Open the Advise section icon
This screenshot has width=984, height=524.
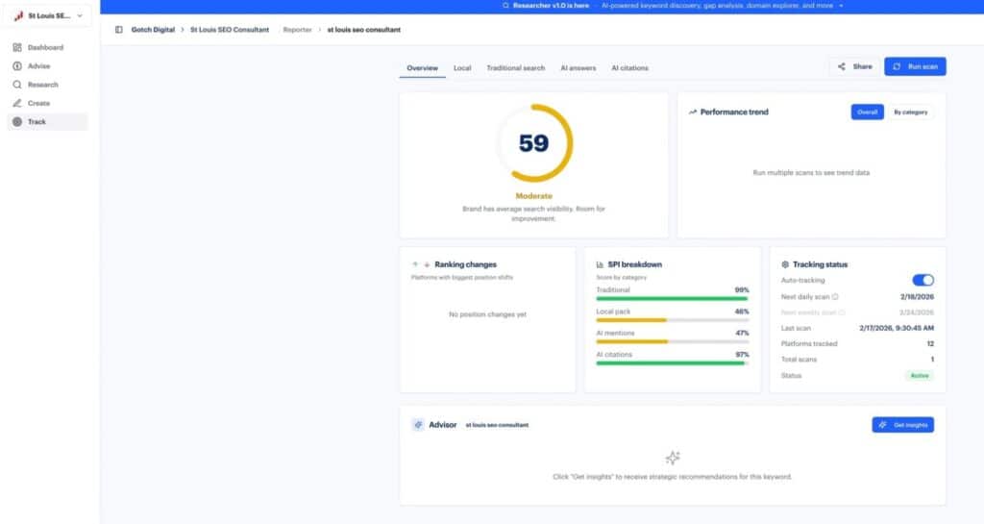click(x=17, y=66)
